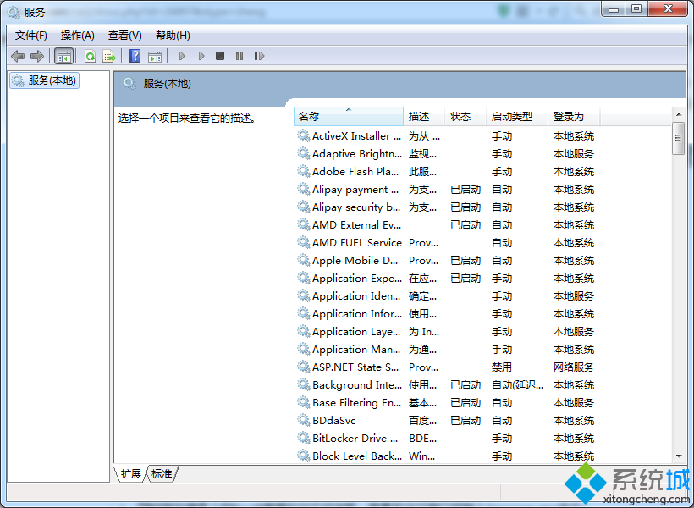Click the Stop Service square icon
Image resolution: width=694 pixels, height=508 pixels.
pos(220,56)
